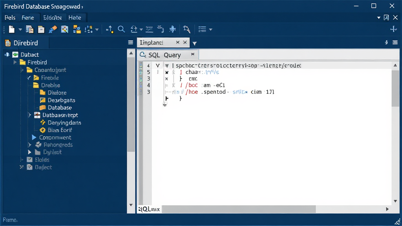The image size is (402, 226).
Task: Open the dropdown arrow beside new document
Action: [20, 30]
